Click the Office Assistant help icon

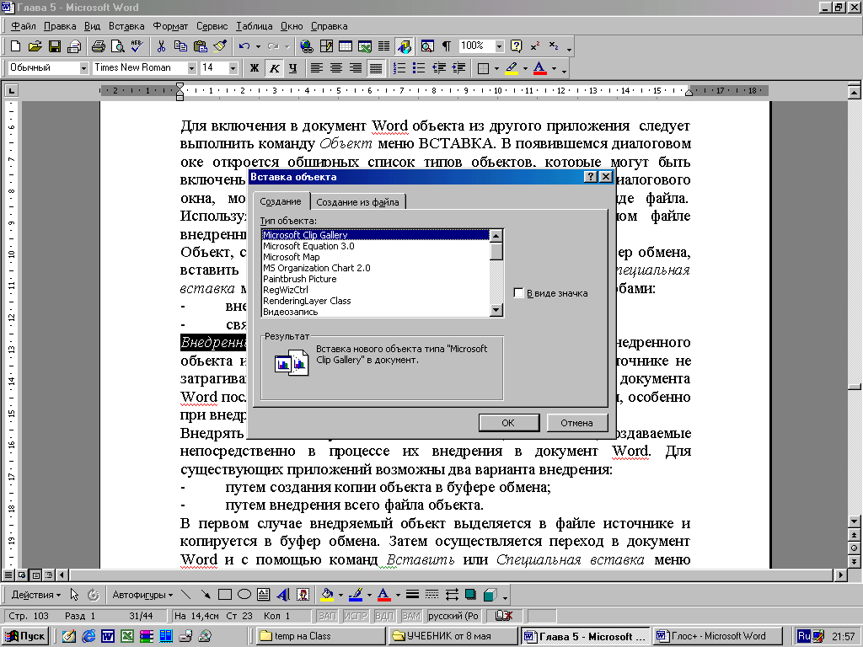point(516,46)
